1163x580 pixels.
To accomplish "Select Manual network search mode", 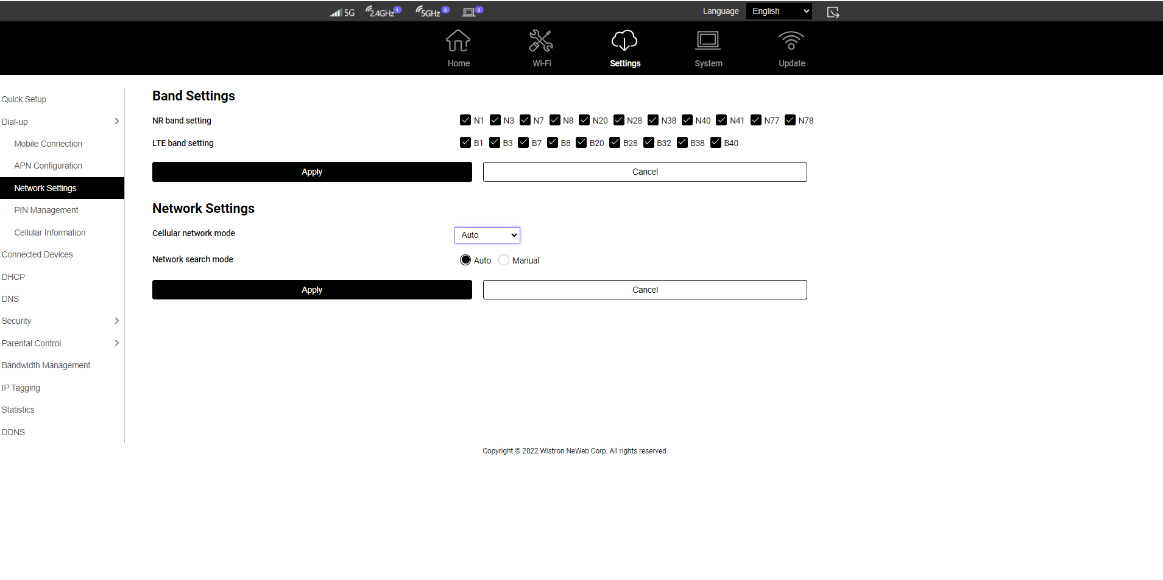I will point(504,260).
